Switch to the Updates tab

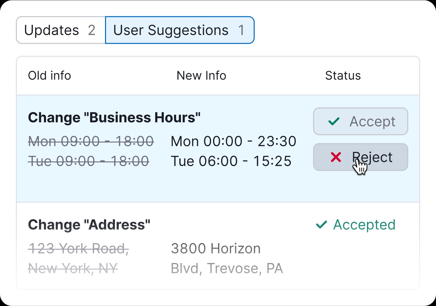click(52, 30)
